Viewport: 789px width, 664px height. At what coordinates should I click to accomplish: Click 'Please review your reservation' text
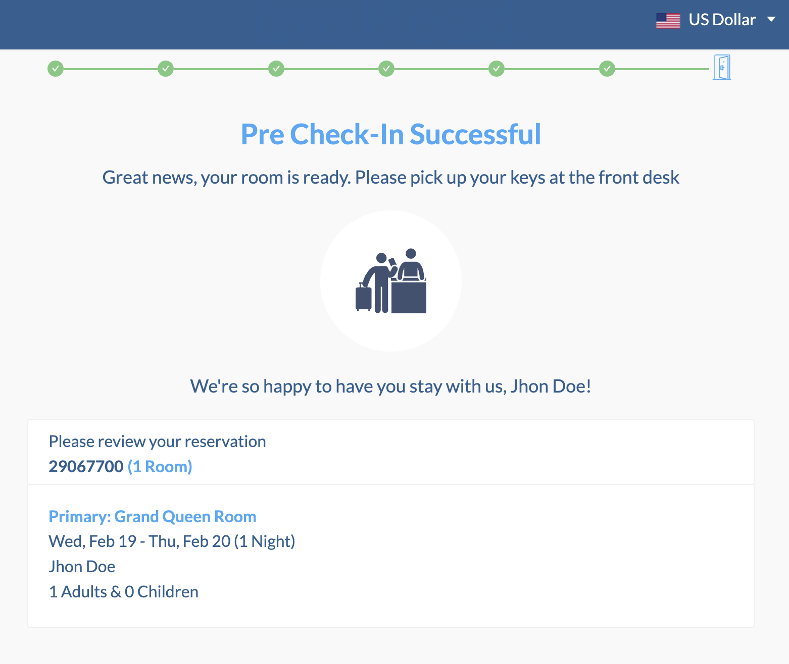157,441
